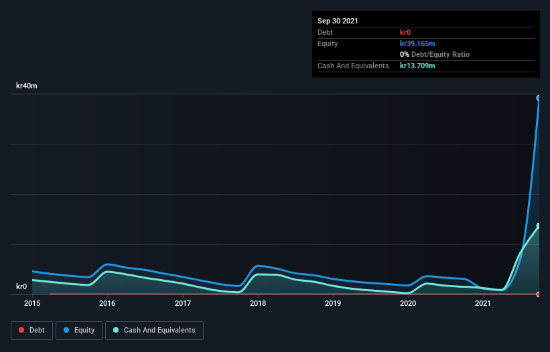
Task: Click the red Debt legend dot
Action: [x=21, y=330]
